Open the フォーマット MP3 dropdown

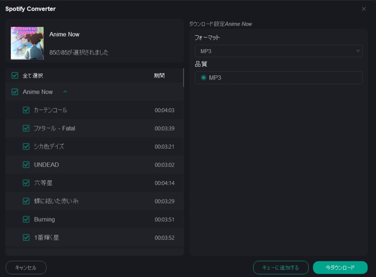[278, 51]
